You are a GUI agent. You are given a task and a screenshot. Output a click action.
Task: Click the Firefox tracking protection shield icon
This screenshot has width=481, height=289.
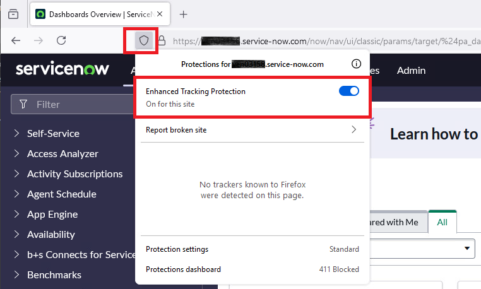pyautogui.click(x=145, y=41)
